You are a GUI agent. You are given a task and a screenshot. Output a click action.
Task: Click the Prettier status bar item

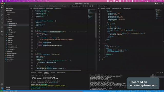click(x=155, y=91)
